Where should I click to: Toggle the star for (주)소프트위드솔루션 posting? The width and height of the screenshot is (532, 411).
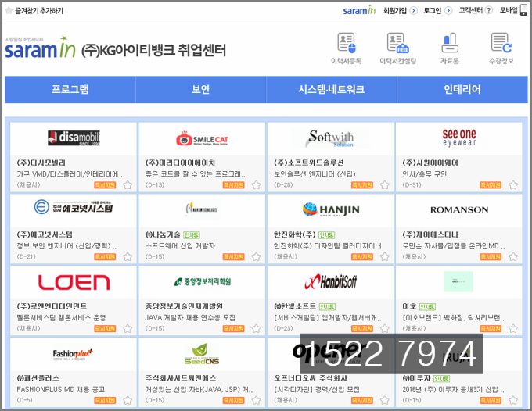click(384, 185)
